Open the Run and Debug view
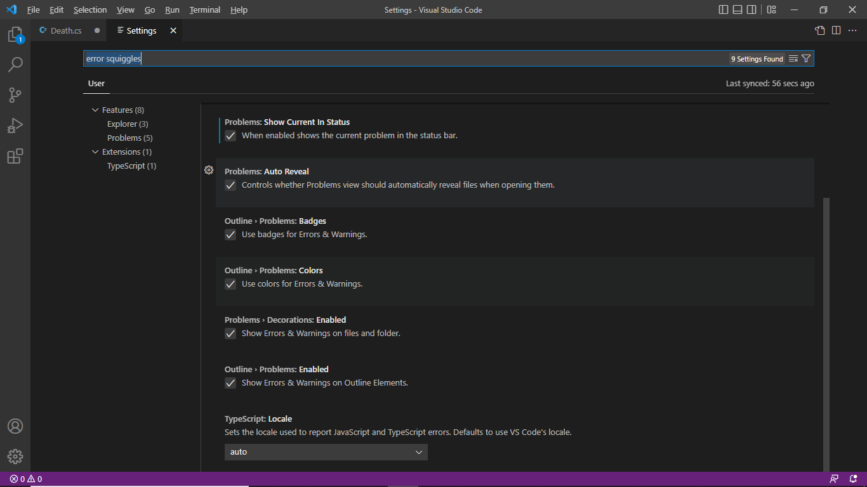Image resolution: width=867 pixels, height=487 pixels. point(15,126)
